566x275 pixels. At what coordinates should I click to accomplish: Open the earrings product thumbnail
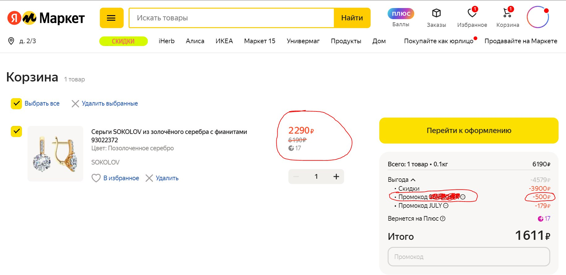click(55, 153)
